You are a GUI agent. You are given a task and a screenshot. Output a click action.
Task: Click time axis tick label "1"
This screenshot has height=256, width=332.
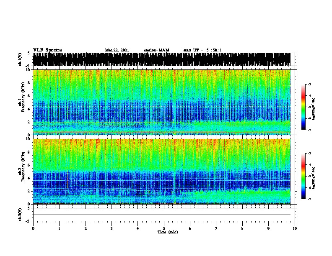coord(59,228)
